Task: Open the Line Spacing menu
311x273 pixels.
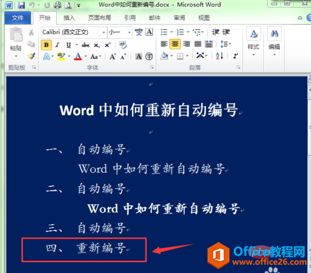Action: pos(226,44)
